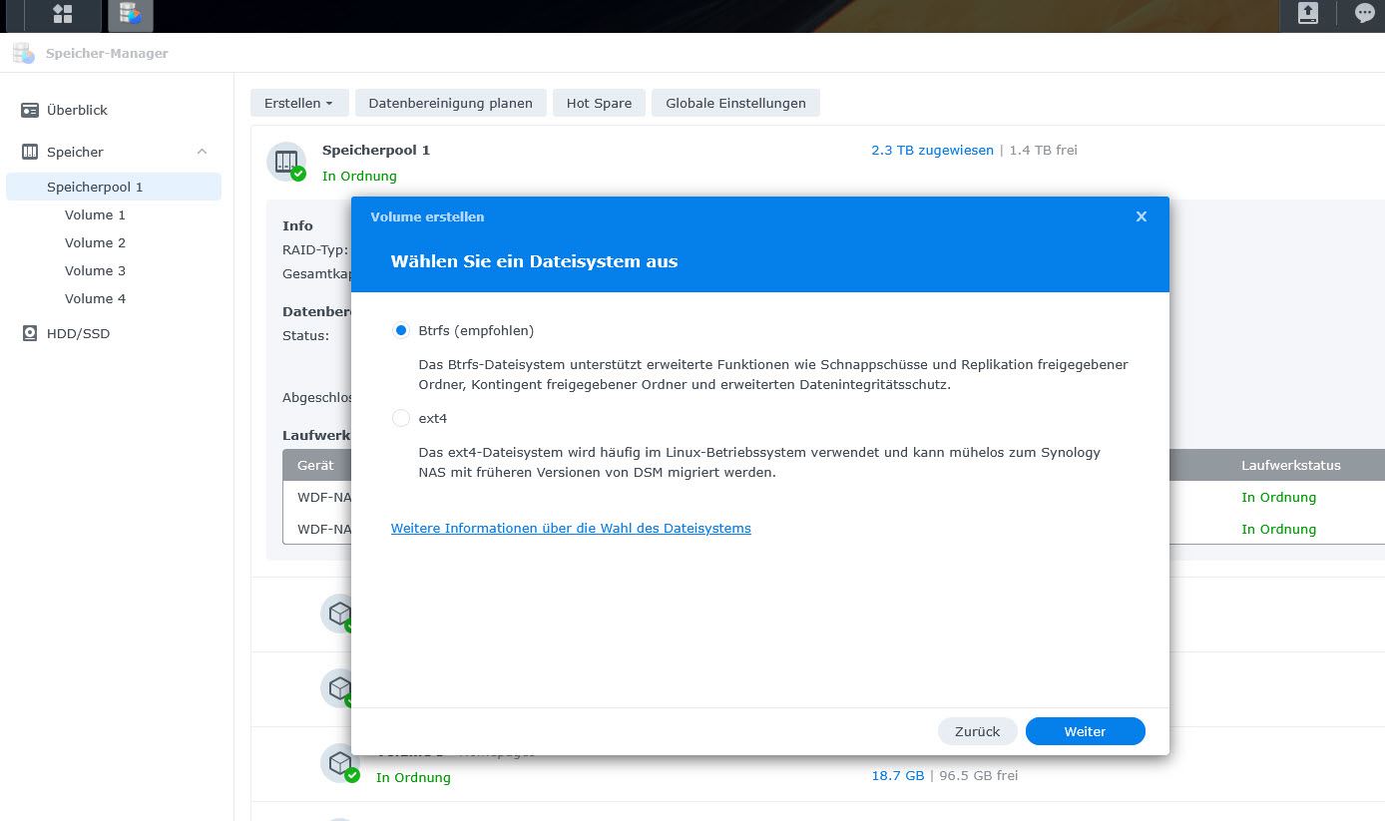This screenshot has width=1385, height=821.
Task: Select the ext4 file system option
Action: click(x=401, y=418)
